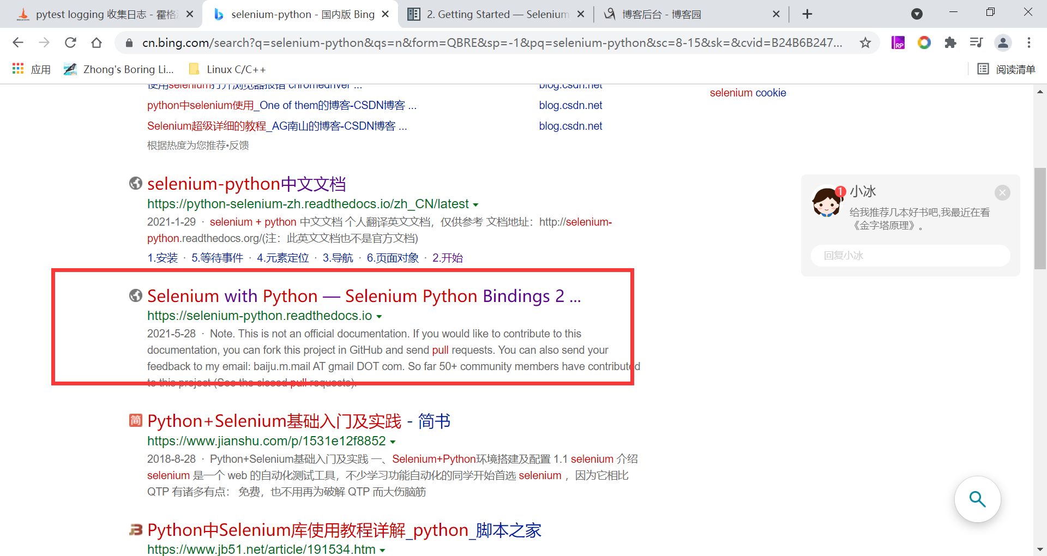Click the 回复小冰 reply field
Viewport: 1047px width, 556px height.
(x=910, y=256)
